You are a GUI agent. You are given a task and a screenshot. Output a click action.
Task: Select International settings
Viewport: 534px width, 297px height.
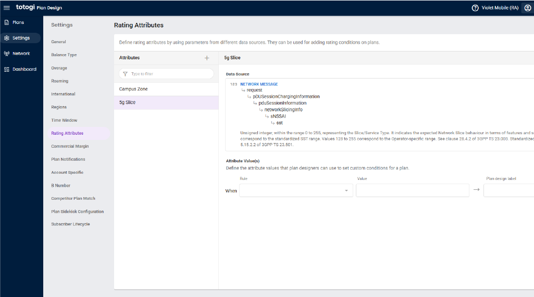(64, 94)
